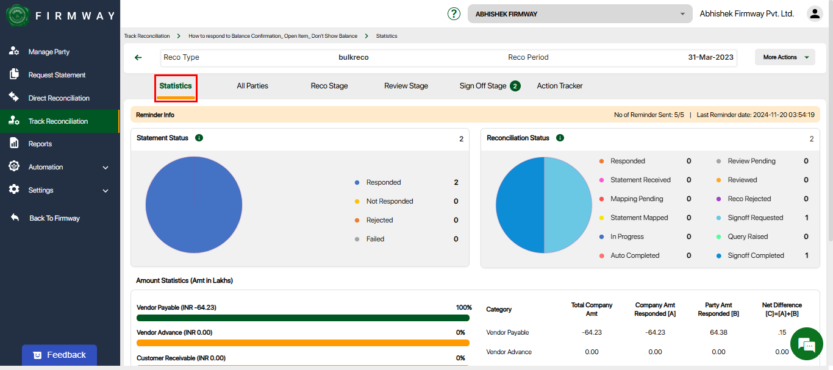Click the help question mark icon
The image size is (833, 370).
coord(454,13)
